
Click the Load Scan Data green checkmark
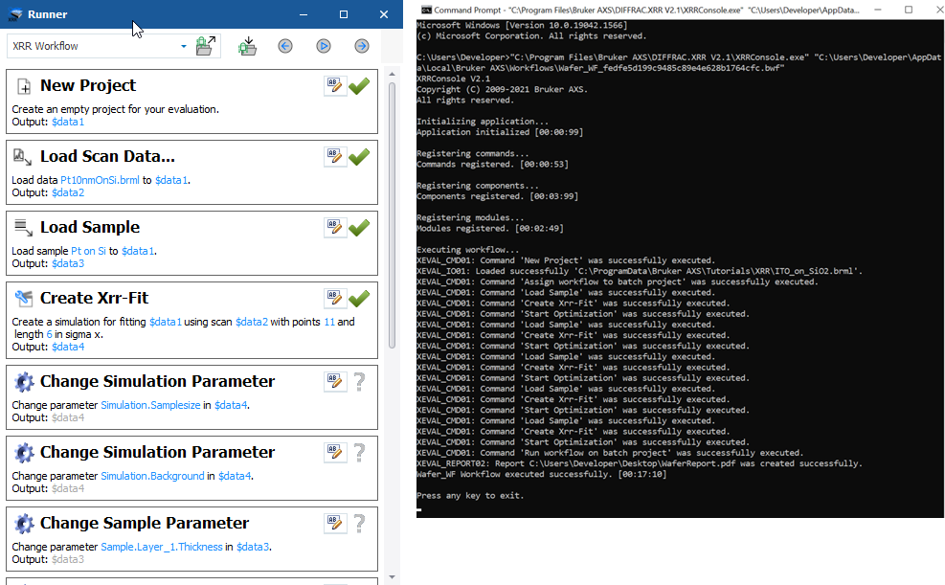point(359,157)
